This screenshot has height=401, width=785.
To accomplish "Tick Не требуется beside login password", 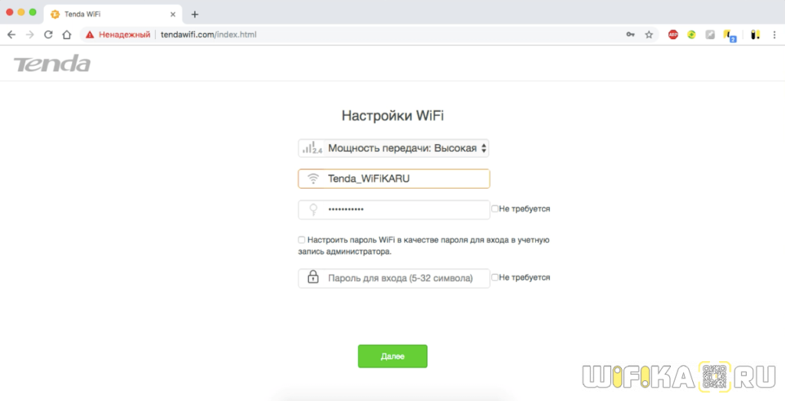I will 494,278.
